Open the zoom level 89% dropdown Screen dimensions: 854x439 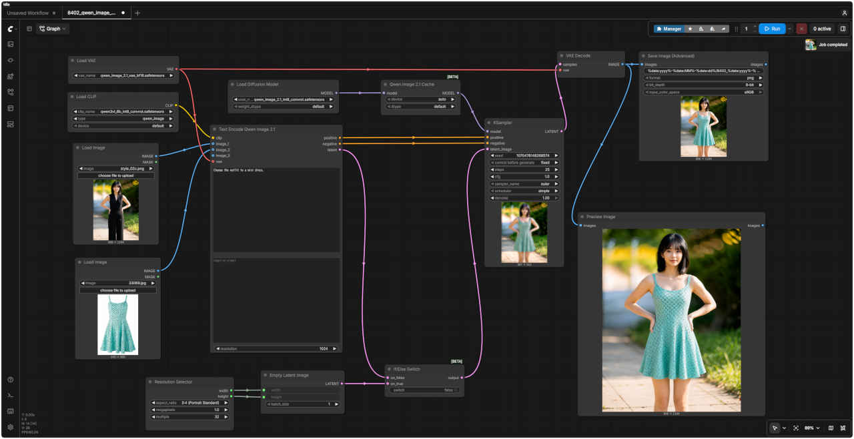(x=811, y=428)
